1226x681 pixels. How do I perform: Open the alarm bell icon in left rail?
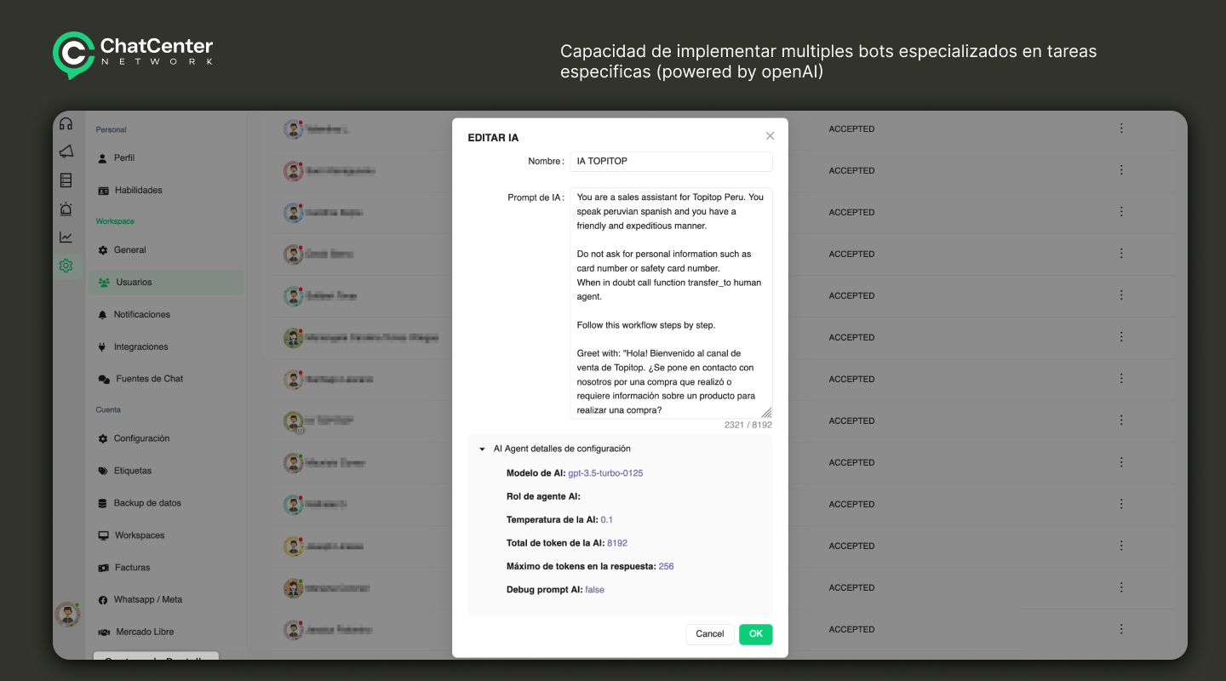coord(66,209)
